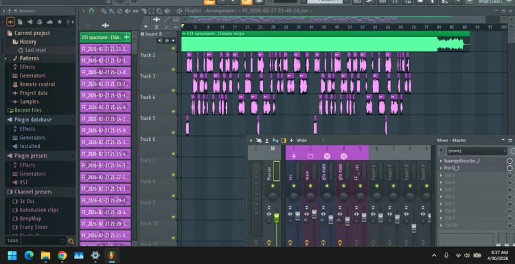Expand the Pro-Q_3 slot arrow

pos(441,168)
